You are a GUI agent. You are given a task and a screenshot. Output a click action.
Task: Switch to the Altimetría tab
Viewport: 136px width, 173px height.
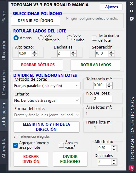pyautogui.click(x=4, y=148)
